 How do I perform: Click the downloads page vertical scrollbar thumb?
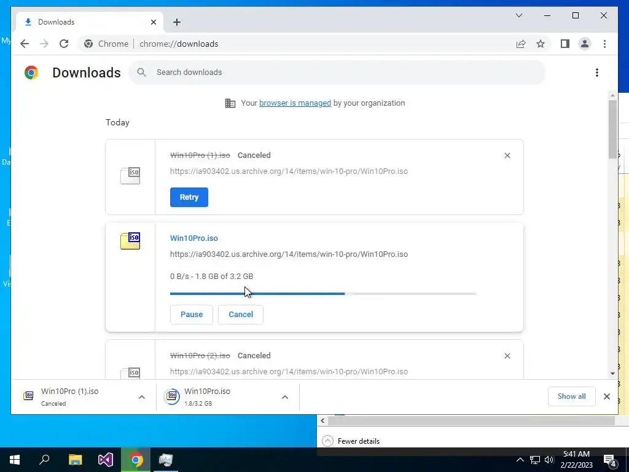(612, 129)
